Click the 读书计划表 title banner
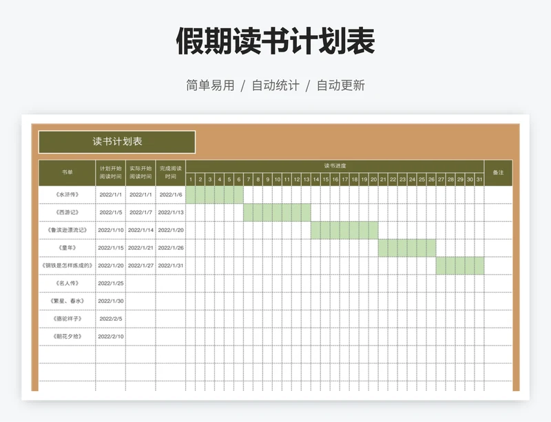This screenshot has width=551, height=422. [x=117, y=142]
